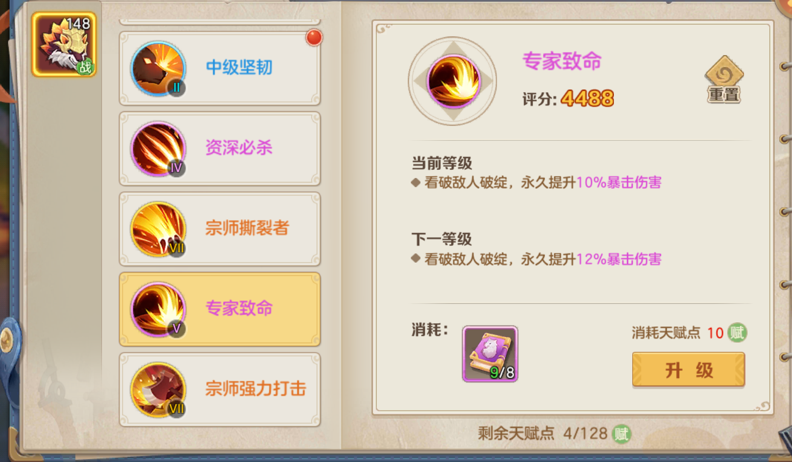Image resolution: width=792 pixels, height=462 pixels.
Task: Click the 宗师撕裂者 skill icon
Action: 158,229
